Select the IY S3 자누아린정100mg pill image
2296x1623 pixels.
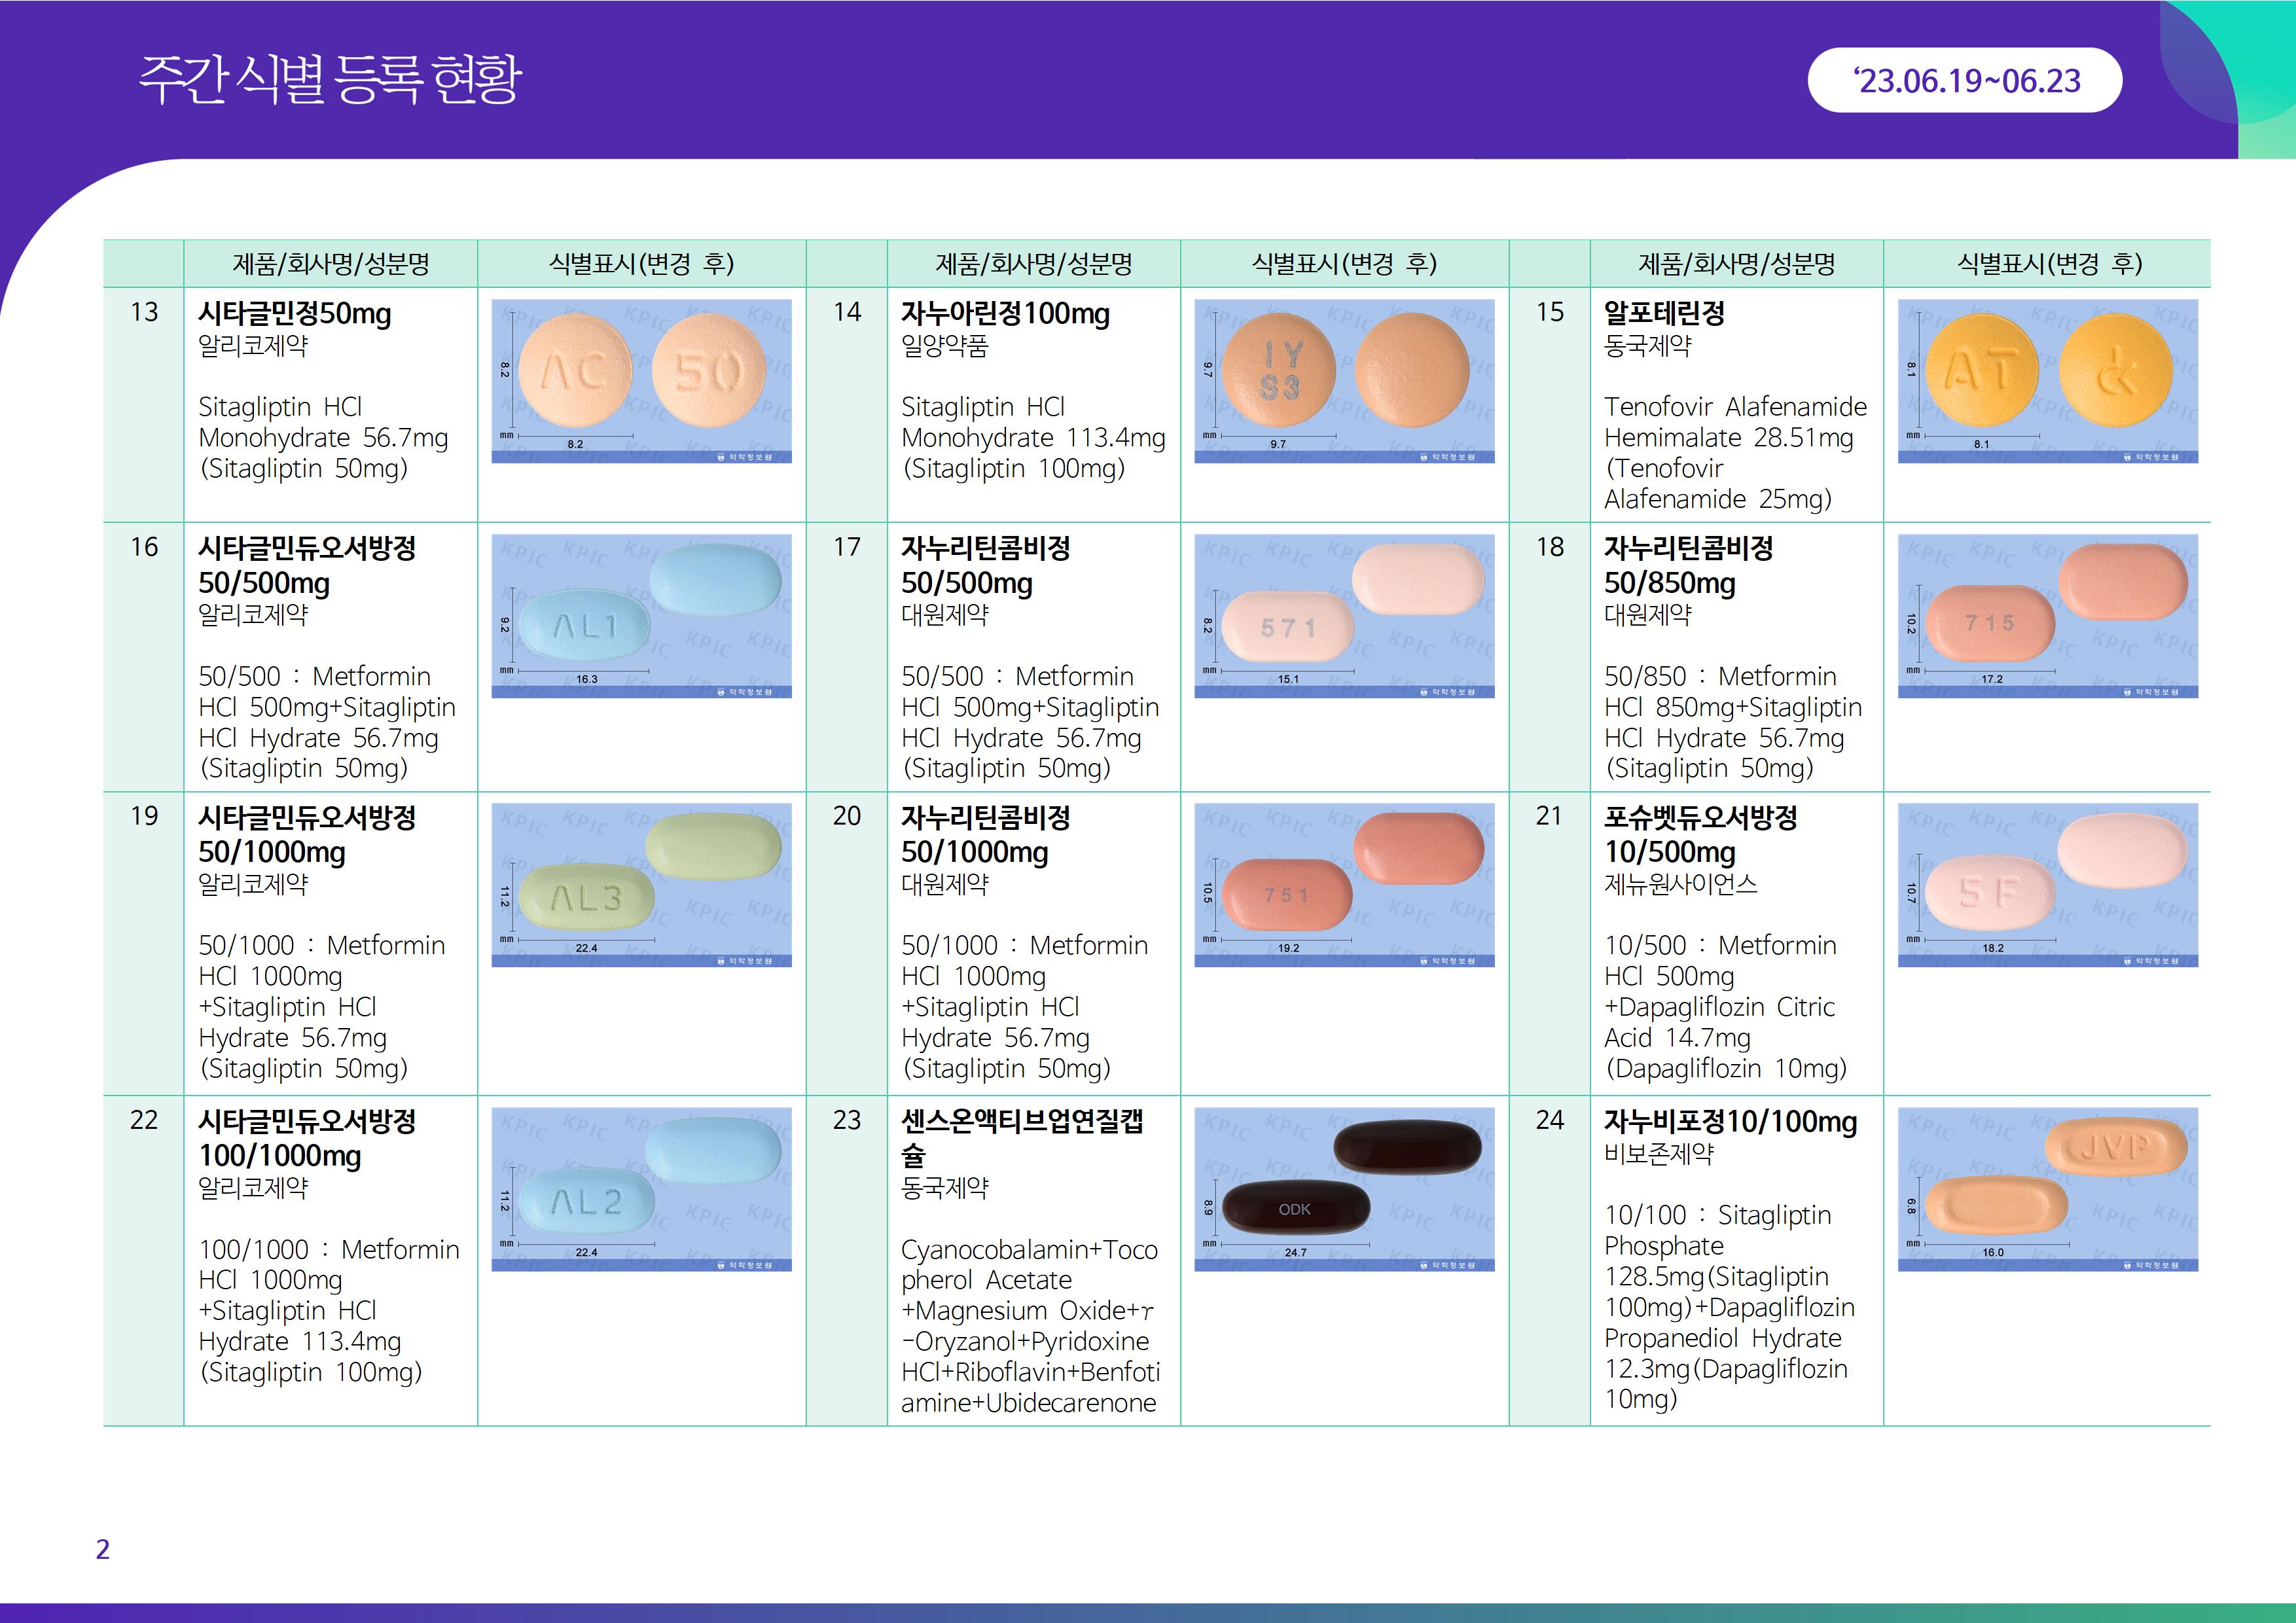point(1344,381)
